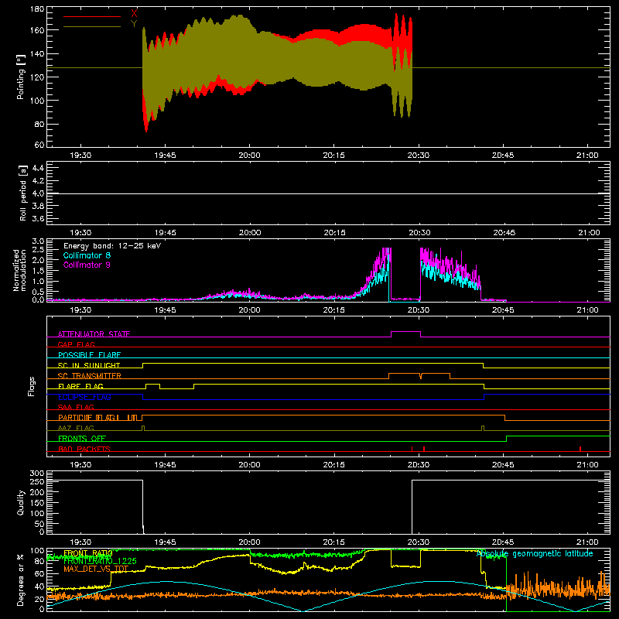Click the 20:45 time label below the Flags panel
Screen dimensions: 619x619
click(x=503, y=465)
